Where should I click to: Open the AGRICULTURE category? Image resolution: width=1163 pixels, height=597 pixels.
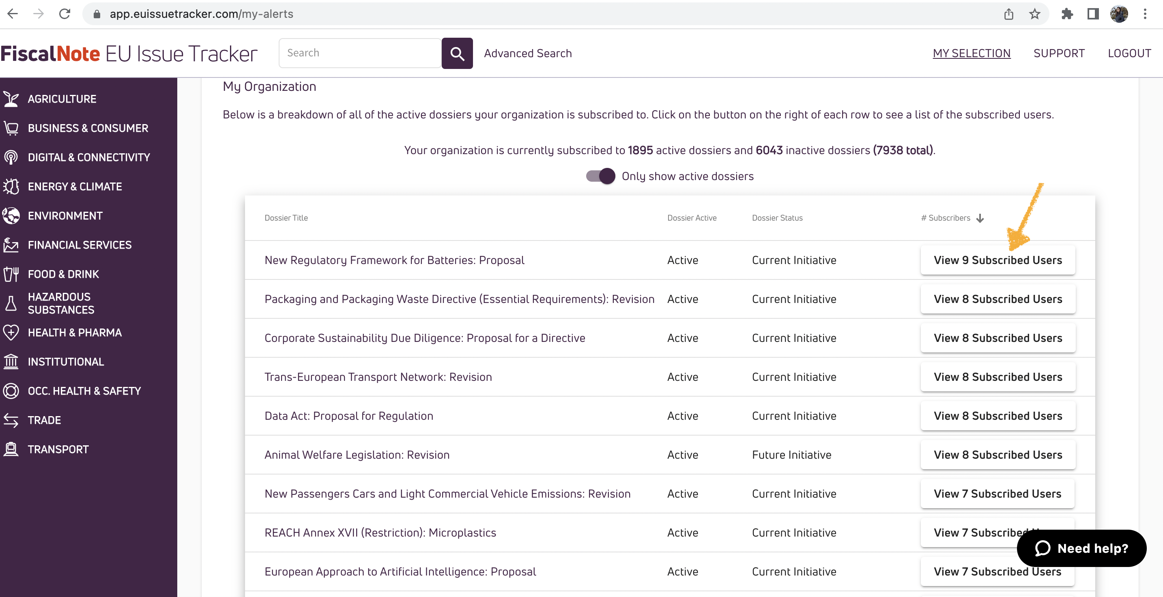[62, 99]
